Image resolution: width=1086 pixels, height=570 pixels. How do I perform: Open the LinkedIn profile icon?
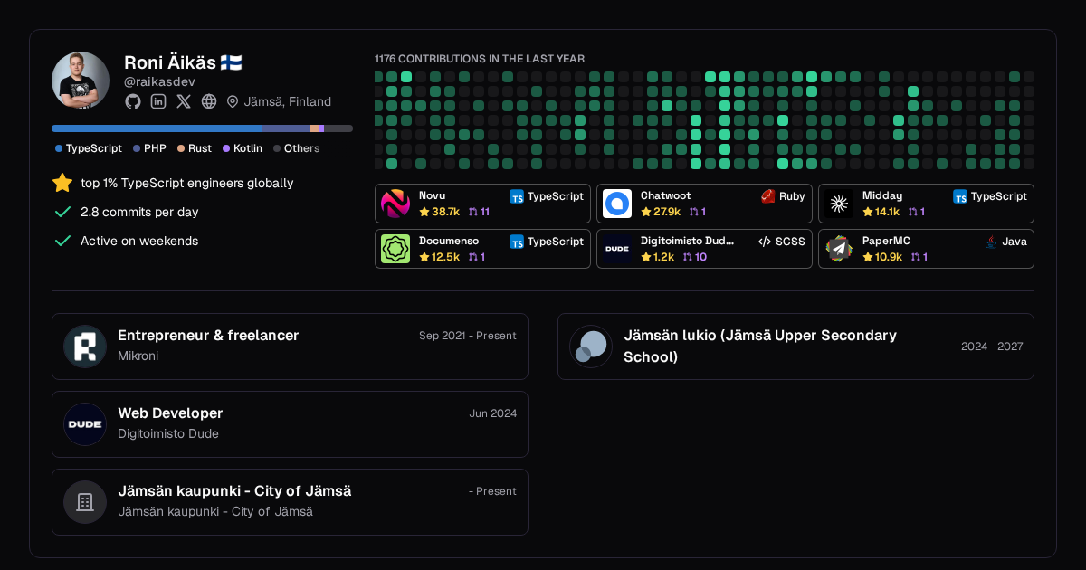coord(158,101)
